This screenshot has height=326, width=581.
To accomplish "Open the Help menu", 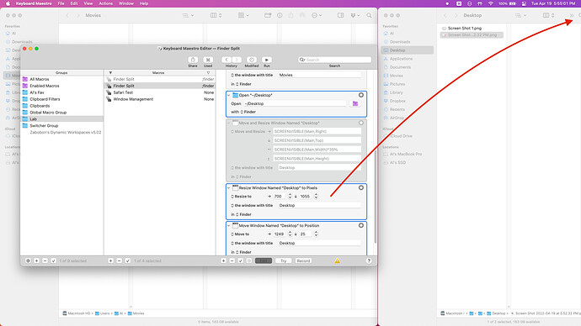I will click(x=144, y=3).
